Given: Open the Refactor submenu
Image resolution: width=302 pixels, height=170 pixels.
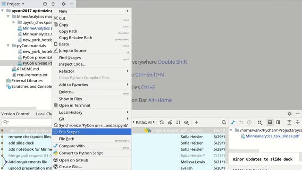Looking at the screenshot, I should tap(92, 71).
